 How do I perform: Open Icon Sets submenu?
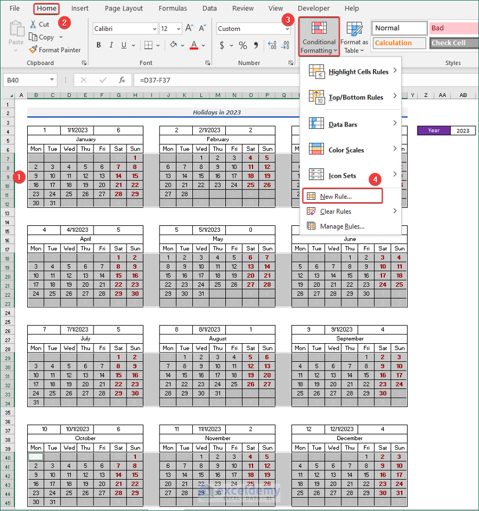point(351,175)
